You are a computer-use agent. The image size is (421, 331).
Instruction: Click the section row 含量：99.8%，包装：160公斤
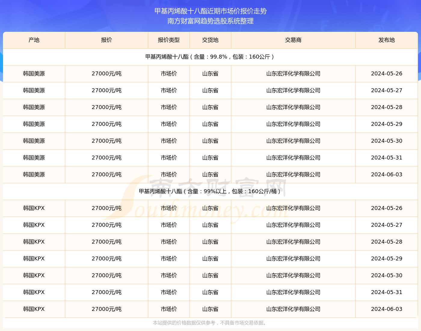click(210, 57)
